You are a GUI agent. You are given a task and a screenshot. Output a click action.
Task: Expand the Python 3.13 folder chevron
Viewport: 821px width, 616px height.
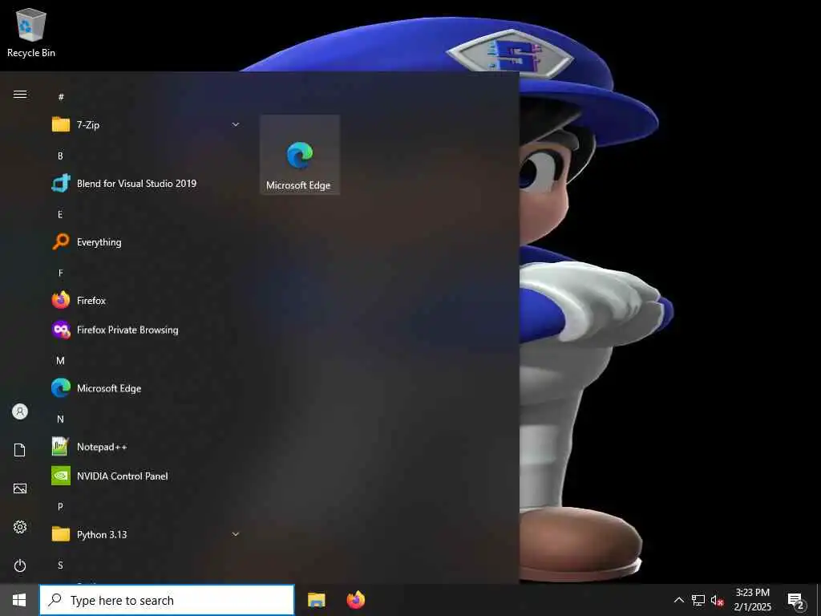tap(236, 534)
